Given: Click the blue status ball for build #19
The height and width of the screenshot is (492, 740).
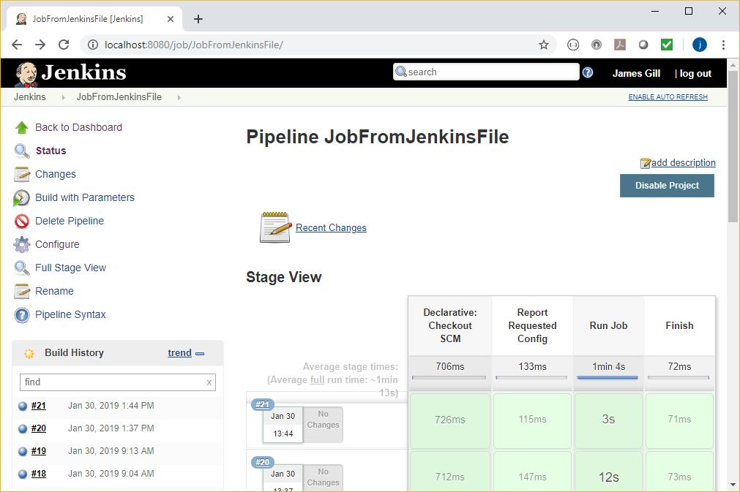Looking at the screenshot, I should (22, 452).
